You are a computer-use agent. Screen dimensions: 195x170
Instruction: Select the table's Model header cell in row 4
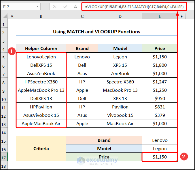120,48
